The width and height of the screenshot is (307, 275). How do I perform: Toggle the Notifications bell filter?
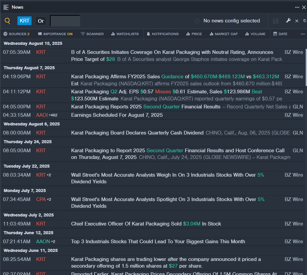163,34
